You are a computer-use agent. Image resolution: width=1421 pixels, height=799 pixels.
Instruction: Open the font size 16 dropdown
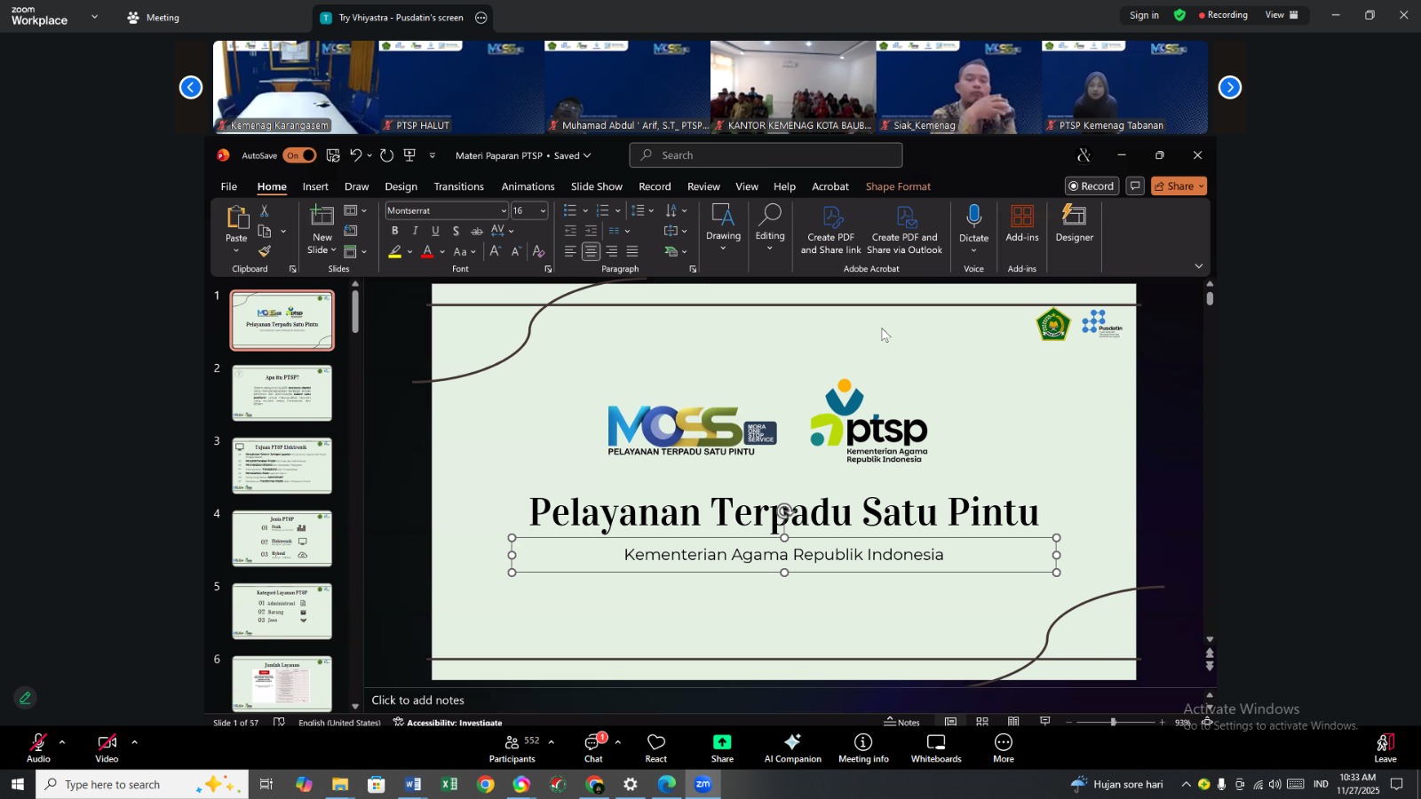pos(544,211)
